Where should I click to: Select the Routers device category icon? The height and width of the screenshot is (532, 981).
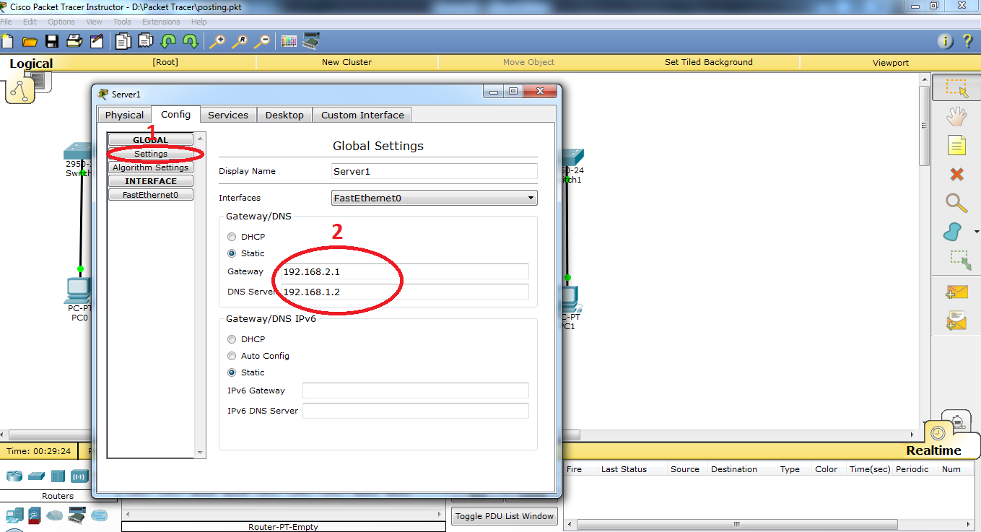click(x=14, y=476)
